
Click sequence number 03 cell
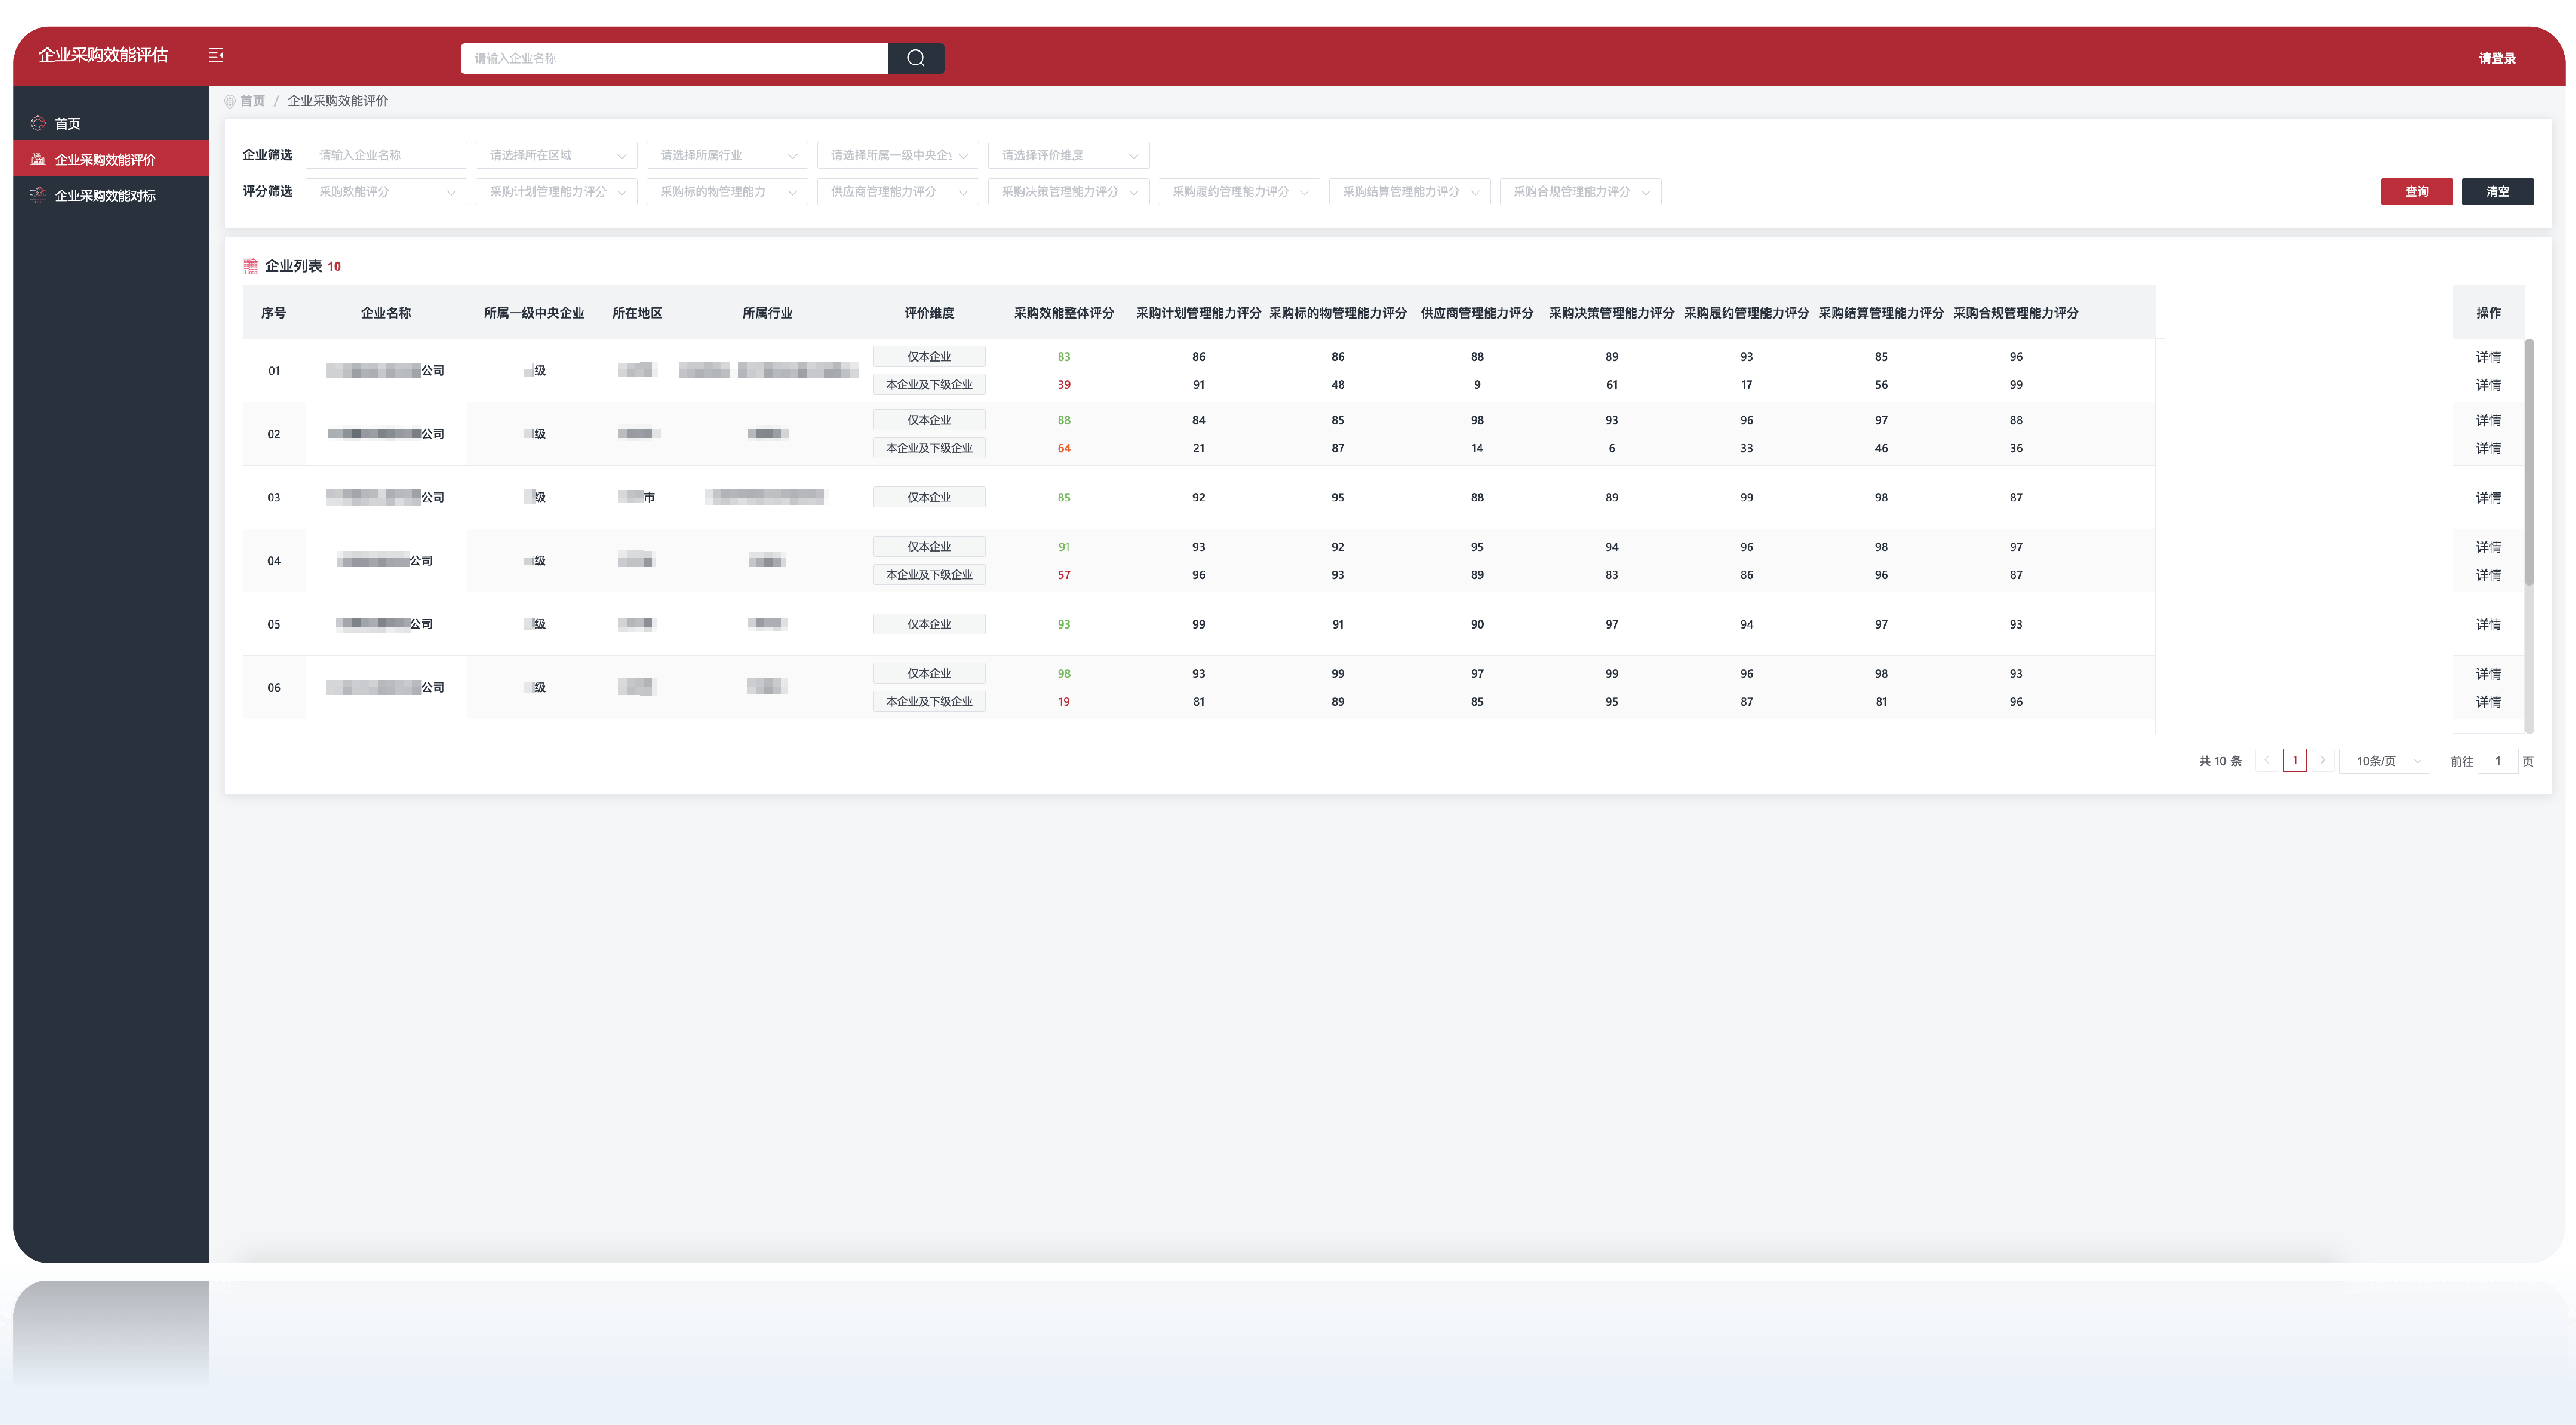pyautogui.click(x=273, y=498)
